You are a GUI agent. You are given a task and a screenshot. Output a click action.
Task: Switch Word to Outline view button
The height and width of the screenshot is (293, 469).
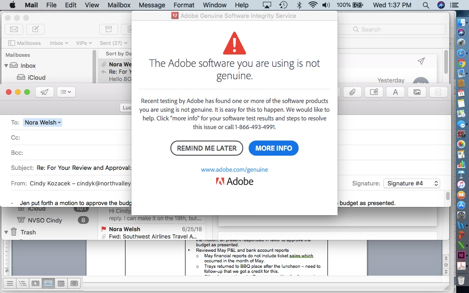[x=22, y=283]
